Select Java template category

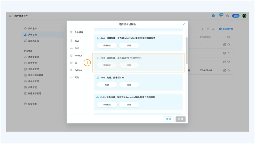pos(77,41)
